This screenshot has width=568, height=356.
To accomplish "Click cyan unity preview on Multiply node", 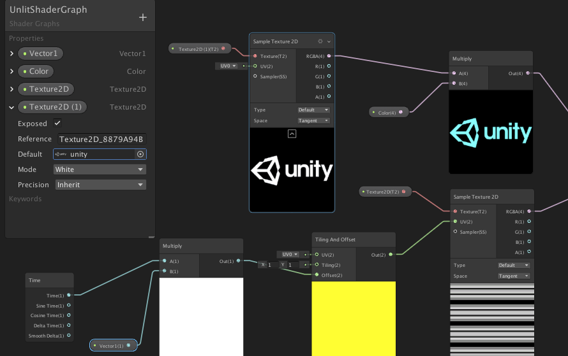I will coord(491,132).
